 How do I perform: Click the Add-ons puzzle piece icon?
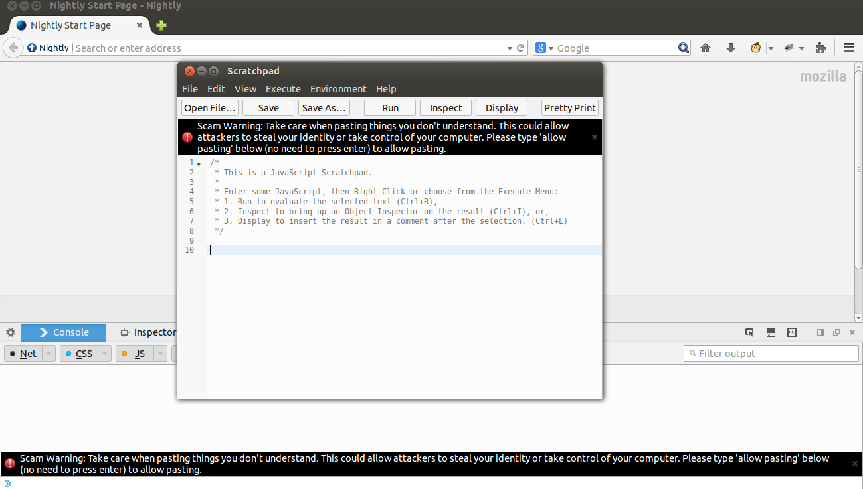tap(821, 48)
